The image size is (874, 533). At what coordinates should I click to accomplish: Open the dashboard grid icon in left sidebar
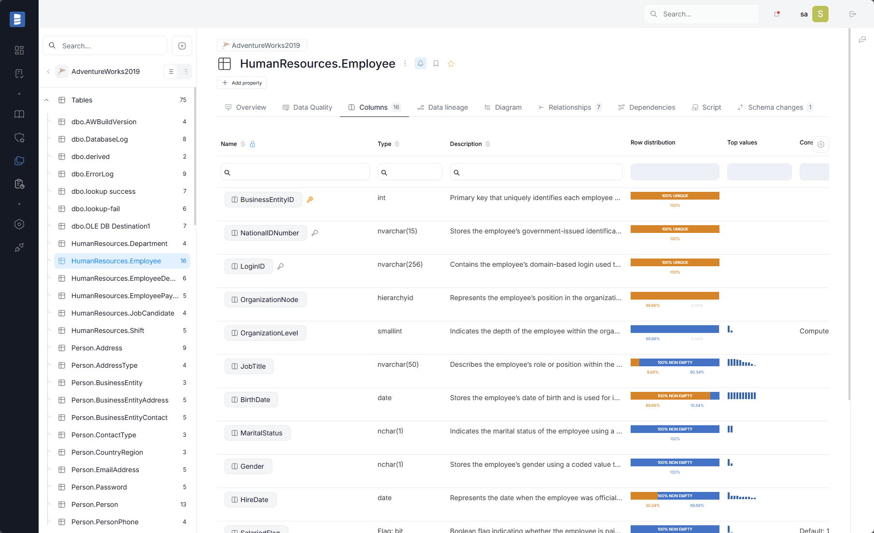19,50
